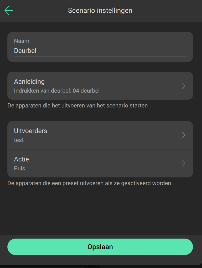This screenshot has height=268, width=202.
Task: Select 'Indrukken van deurbel: 04 deurbel' subtitle
Action: point(57,91)
